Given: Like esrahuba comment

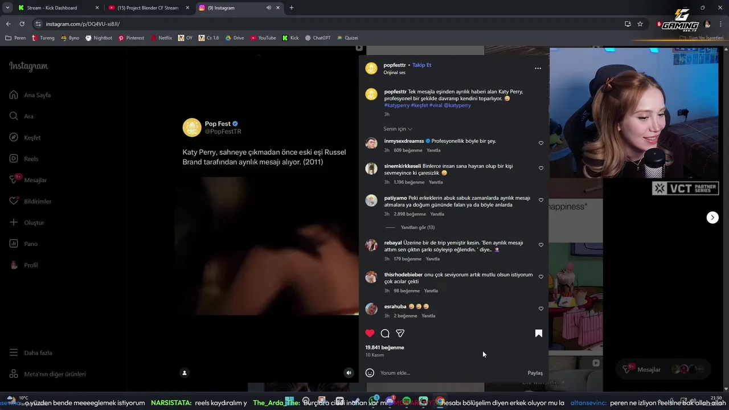Looking at the screenshot, I should [x=541, y=309].
